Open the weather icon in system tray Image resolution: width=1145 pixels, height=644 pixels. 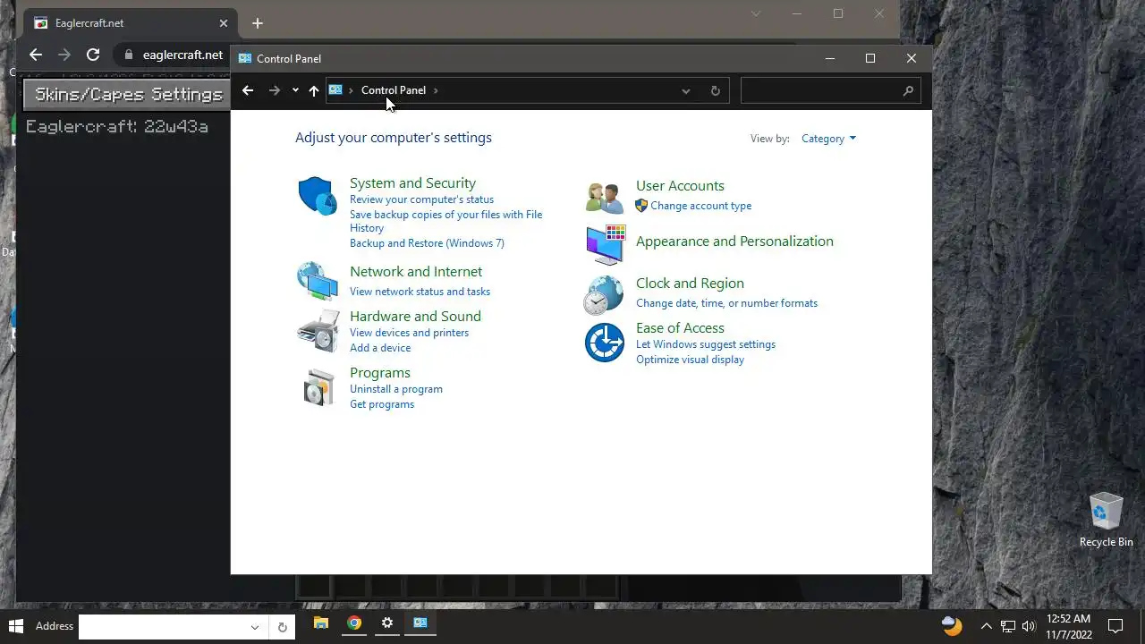click(952, 625)
